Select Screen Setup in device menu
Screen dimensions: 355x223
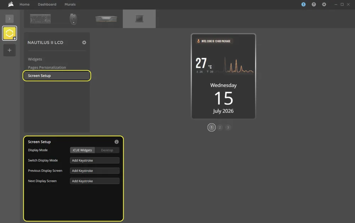tap(57, 76)
